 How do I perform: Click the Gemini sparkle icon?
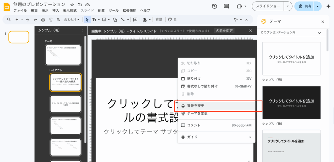[328, 6]
